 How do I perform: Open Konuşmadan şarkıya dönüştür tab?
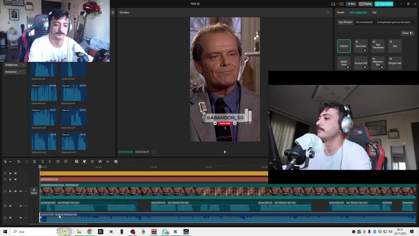[394, 22]
